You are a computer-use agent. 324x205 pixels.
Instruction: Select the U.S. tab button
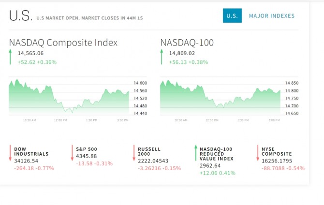pyautogui.click(x=232, y=16)
